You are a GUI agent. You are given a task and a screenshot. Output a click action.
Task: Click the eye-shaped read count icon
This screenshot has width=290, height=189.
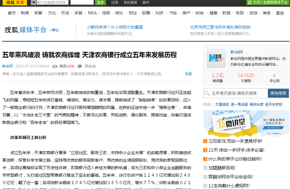tap(55, 66)
